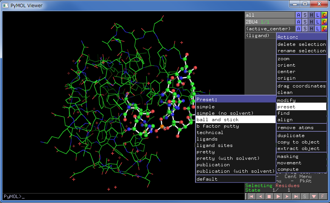Image resolution: width=330 pixels, height=203 pixels.
Task: Stop movie playback with the square button
Action: pyautogui.click(x=269, y=197)
